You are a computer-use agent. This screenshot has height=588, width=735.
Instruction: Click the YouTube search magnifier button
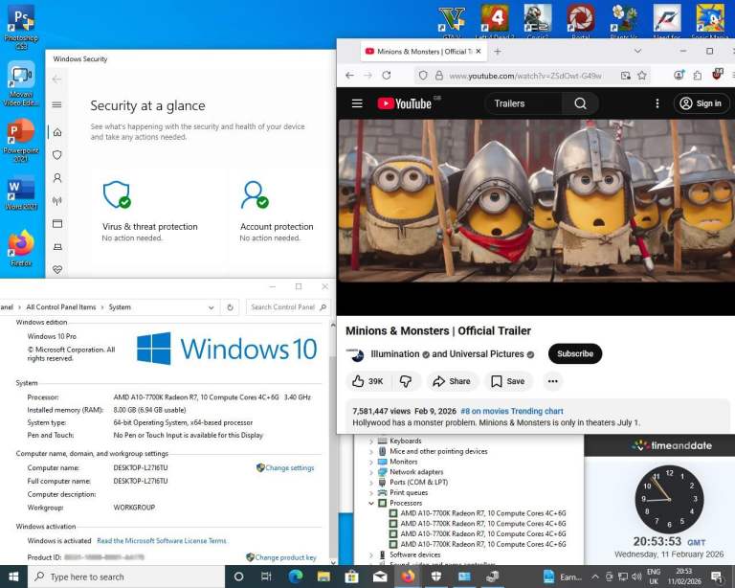580,103
